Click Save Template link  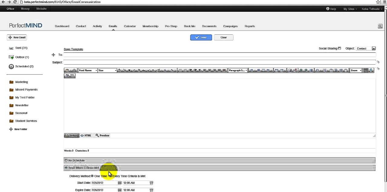coord(73,49)
